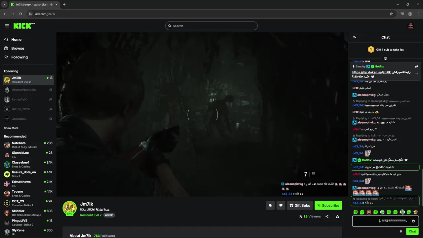Insert the sleepy green emote, second in the row
Viewport: 423px width, 238px height.
[362, 212]
